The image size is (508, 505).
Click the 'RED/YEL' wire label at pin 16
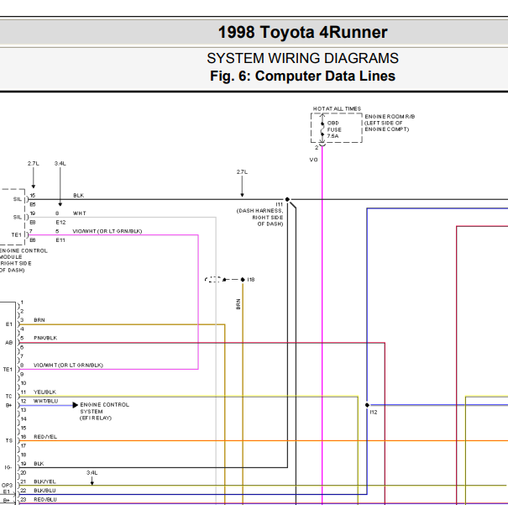(45, 437)
